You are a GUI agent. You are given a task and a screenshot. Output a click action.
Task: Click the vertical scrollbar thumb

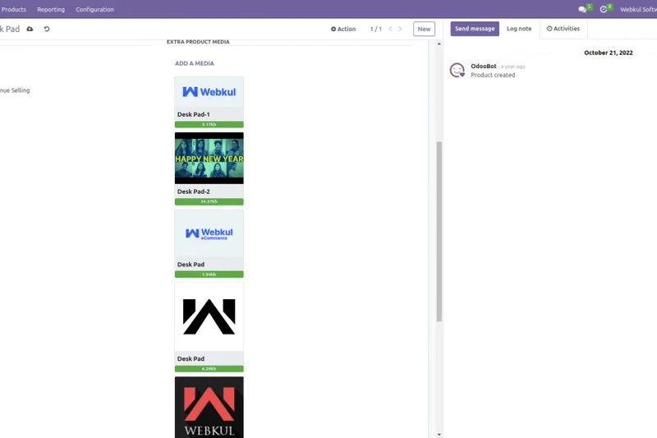coord(439,232)
